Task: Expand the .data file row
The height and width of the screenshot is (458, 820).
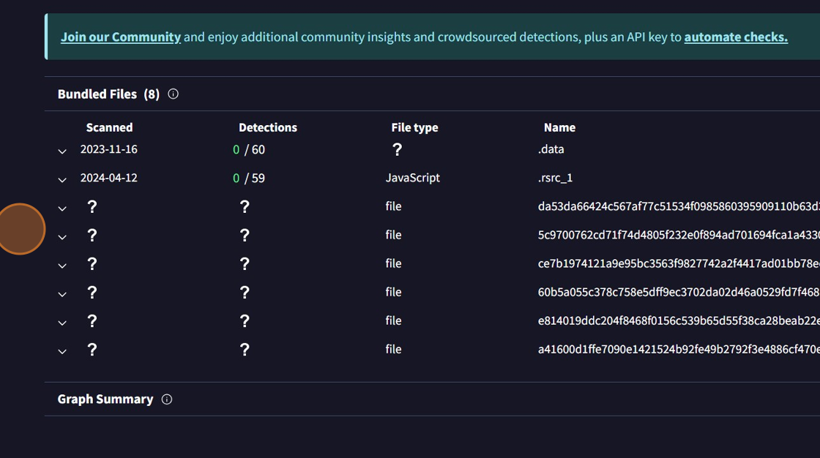Action: point(62,151)
